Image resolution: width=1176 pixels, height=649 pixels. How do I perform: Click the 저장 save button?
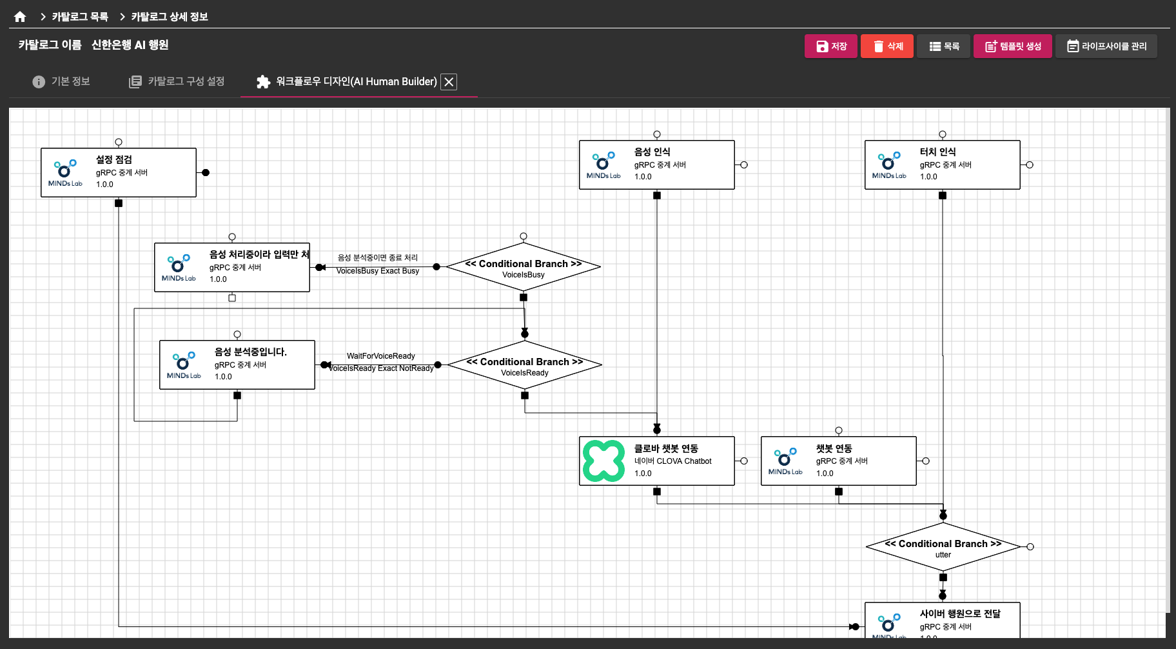(x=830, y=46)
